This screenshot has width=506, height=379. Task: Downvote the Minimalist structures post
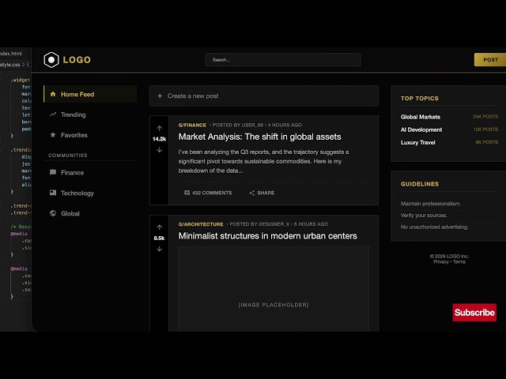click(160, 249)
